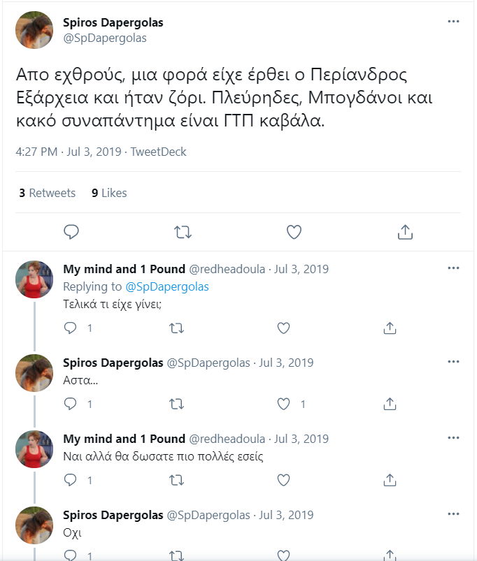The width and height of the screenshot is (477, 561).
Task: Like the main tweet with 9 likes
Action: point(294,232)
